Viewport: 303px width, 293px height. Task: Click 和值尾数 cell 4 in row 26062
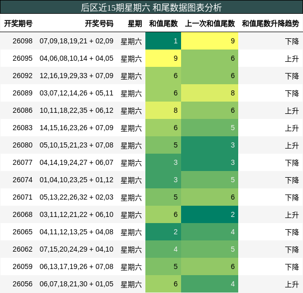163,249
